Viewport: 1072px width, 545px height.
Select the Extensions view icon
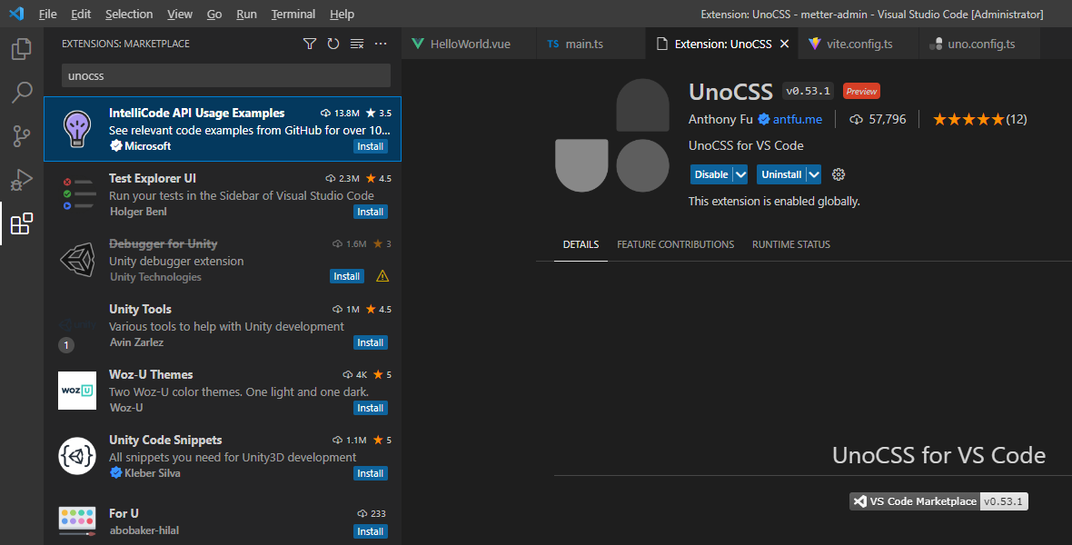[x=22, y=223]
